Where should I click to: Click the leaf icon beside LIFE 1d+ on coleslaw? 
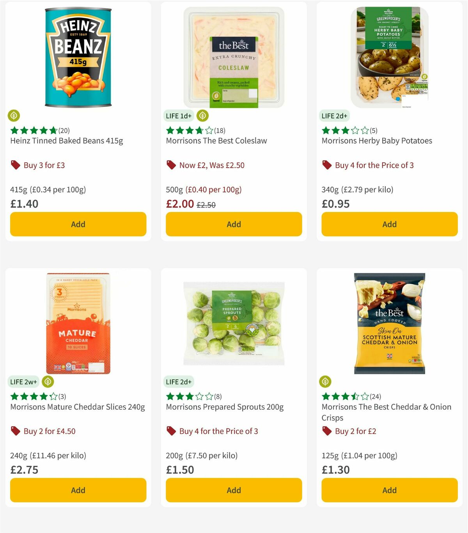pos(202,115)
